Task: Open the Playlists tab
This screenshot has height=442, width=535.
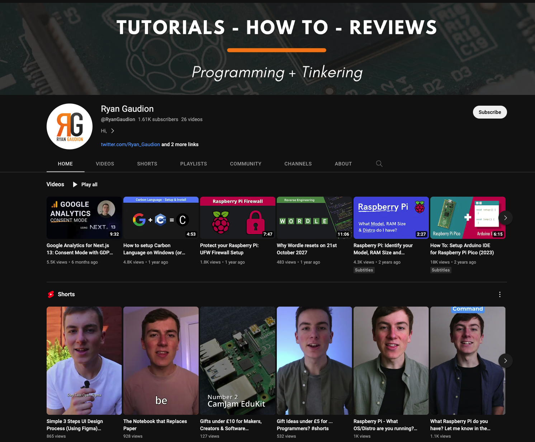Action: 193,164
